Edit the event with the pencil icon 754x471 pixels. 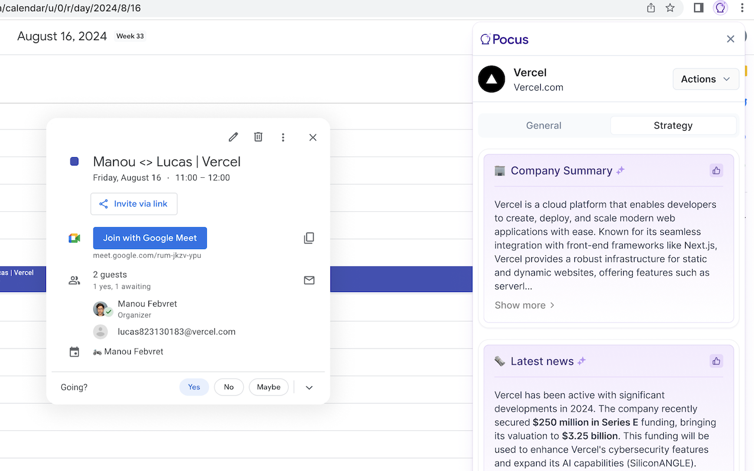click(233, 137)
